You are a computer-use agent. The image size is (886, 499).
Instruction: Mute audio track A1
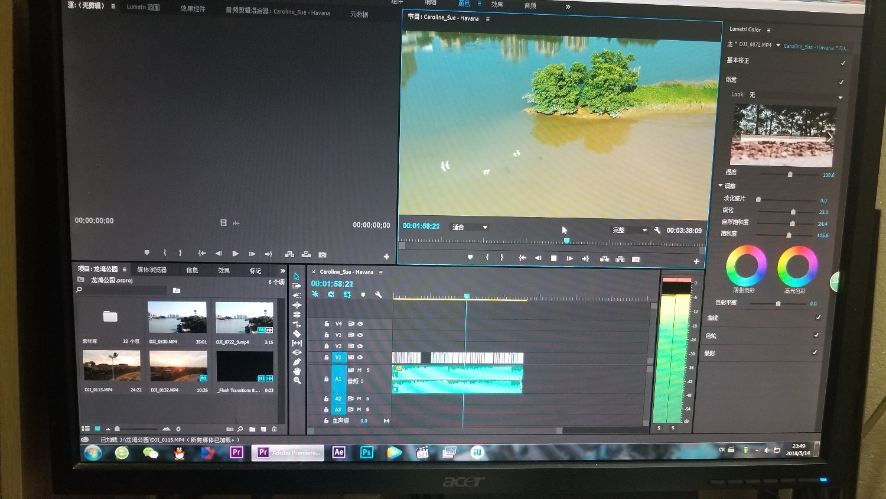(359, 370)
